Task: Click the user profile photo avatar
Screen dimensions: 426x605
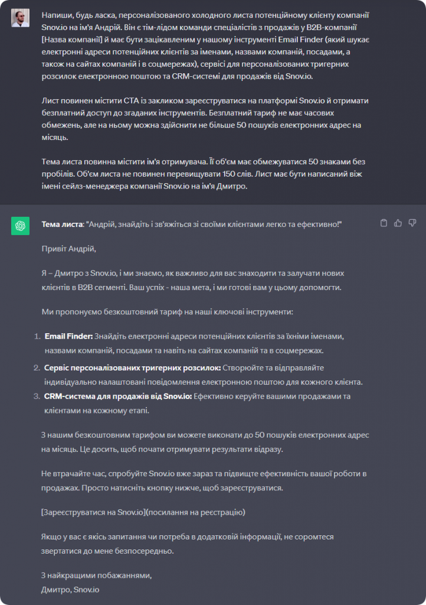Action: pyautogui.click(x=20, y=18)
